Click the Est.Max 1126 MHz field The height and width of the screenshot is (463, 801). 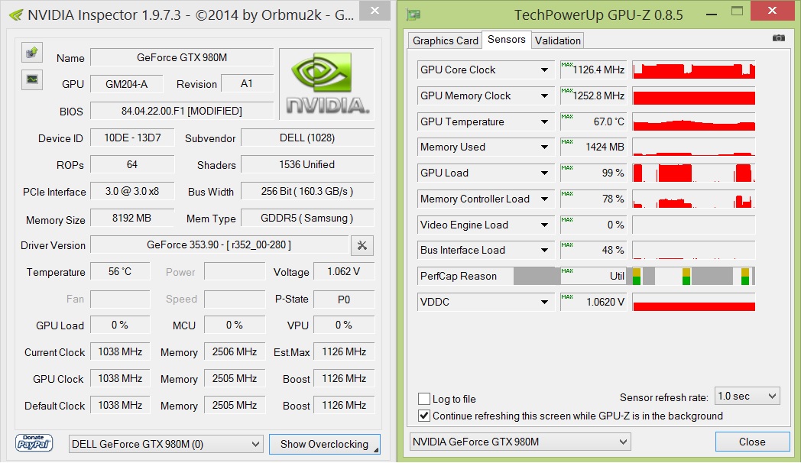[344, 351]
